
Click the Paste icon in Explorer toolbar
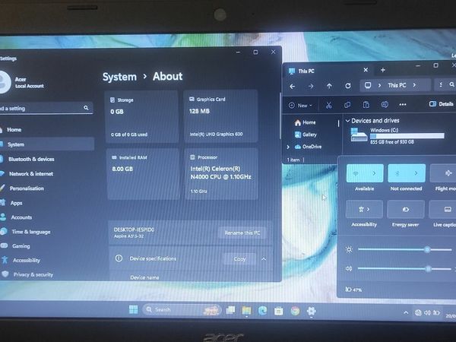pos(366,105)
